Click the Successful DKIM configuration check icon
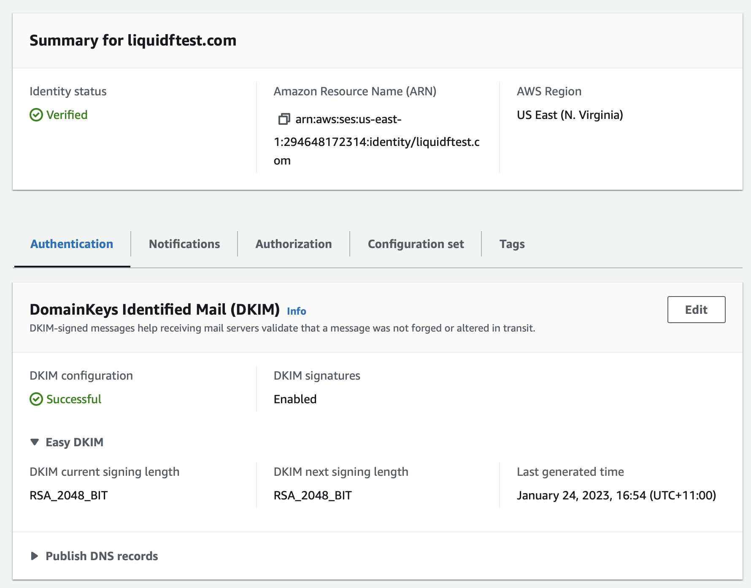Screen dimensions: 751x588 35,399
